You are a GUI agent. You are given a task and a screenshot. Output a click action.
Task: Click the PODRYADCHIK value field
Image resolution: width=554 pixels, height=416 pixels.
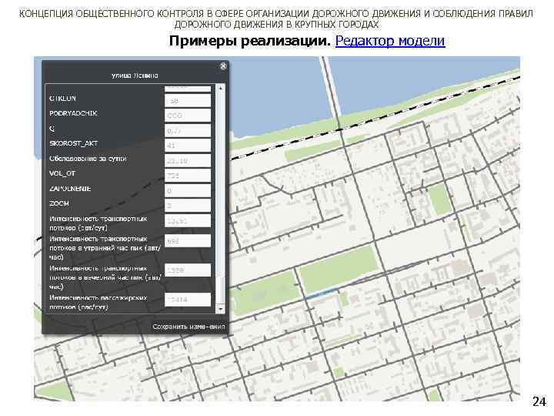pos(188,116)
